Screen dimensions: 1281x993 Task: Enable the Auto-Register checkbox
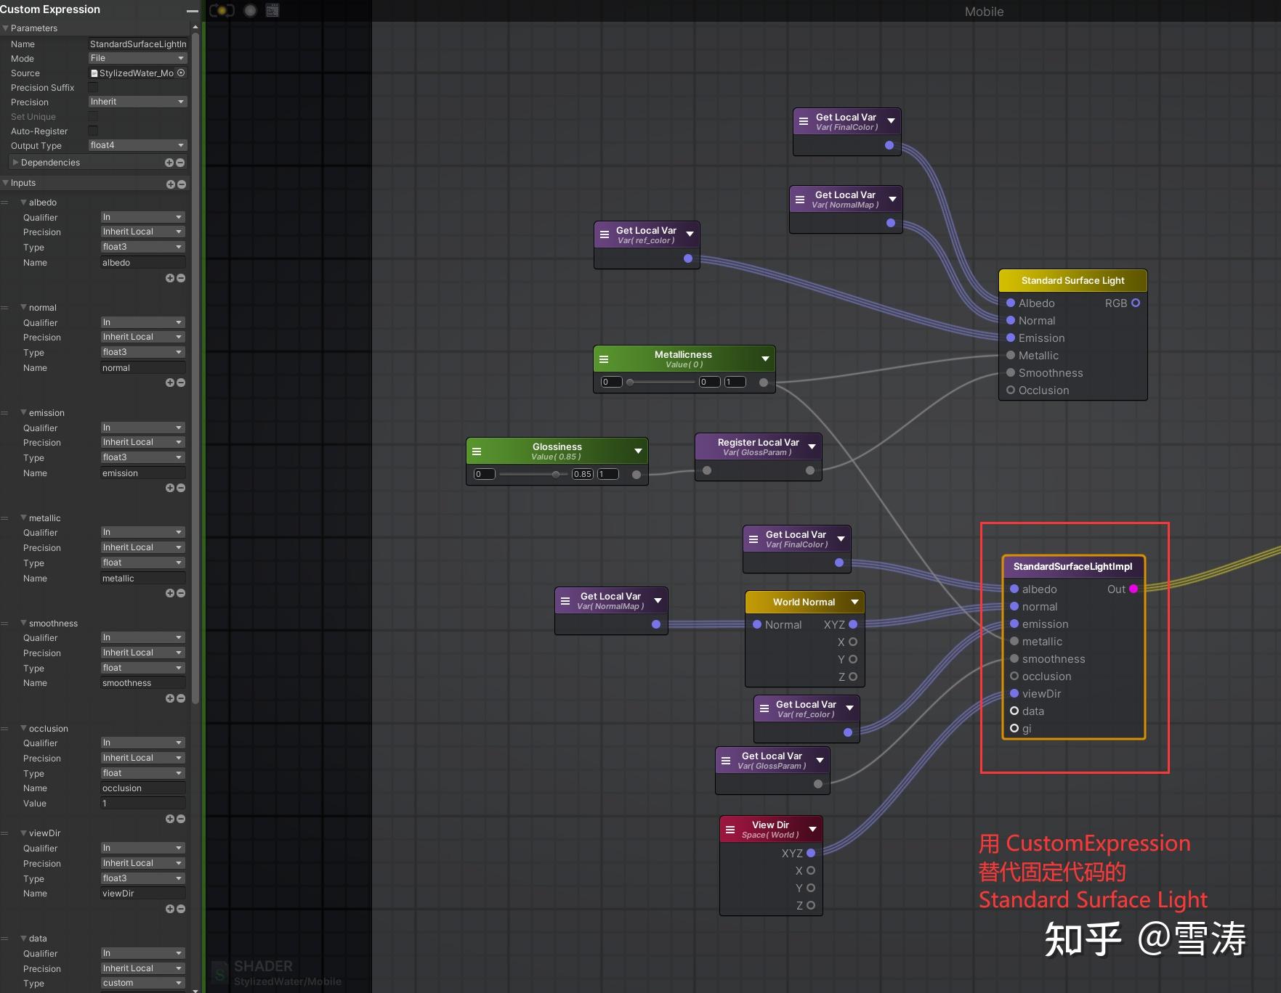[x=93, y=131]
